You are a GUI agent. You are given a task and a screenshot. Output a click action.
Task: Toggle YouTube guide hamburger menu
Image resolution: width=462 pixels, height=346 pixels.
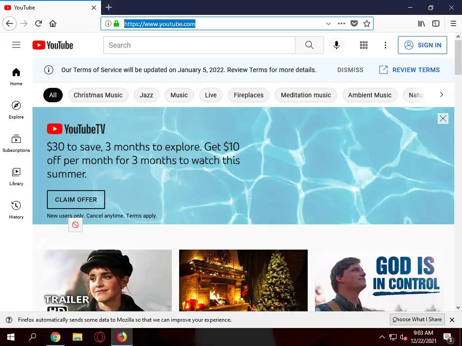[x=16, y=45]
